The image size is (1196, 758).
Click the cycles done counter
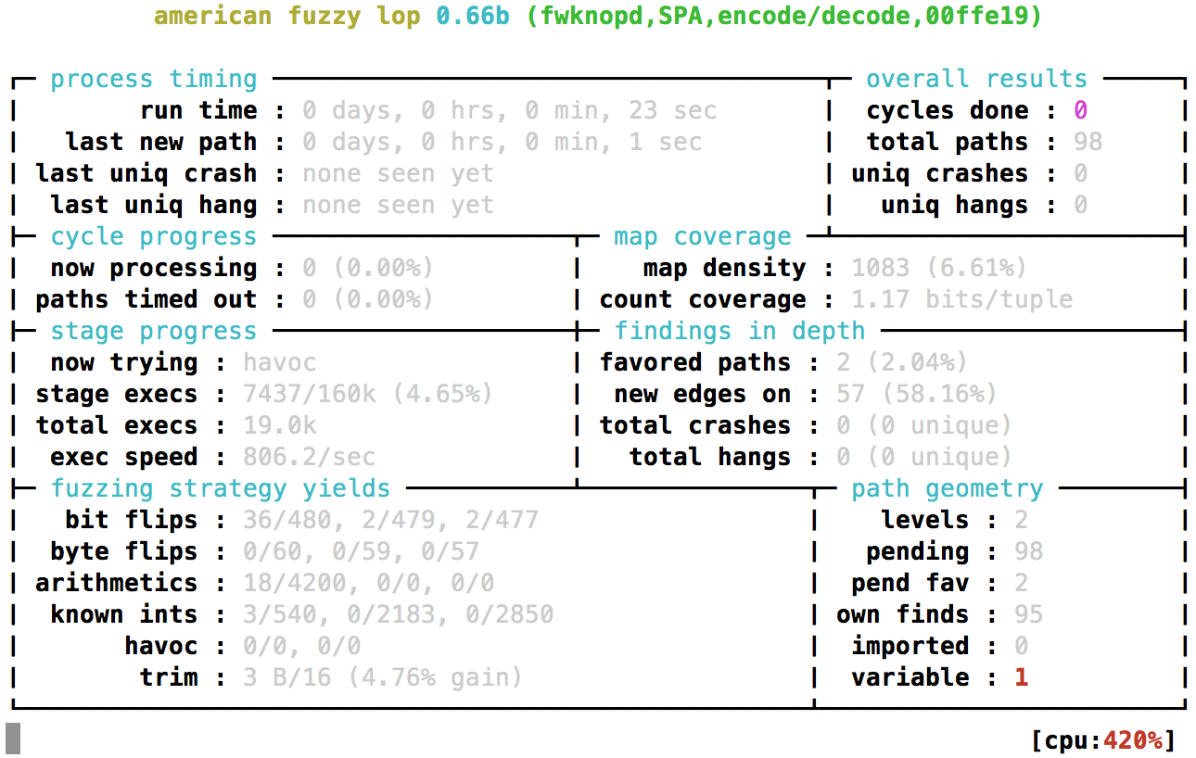pyautogui.click(x=1082, y=109)
